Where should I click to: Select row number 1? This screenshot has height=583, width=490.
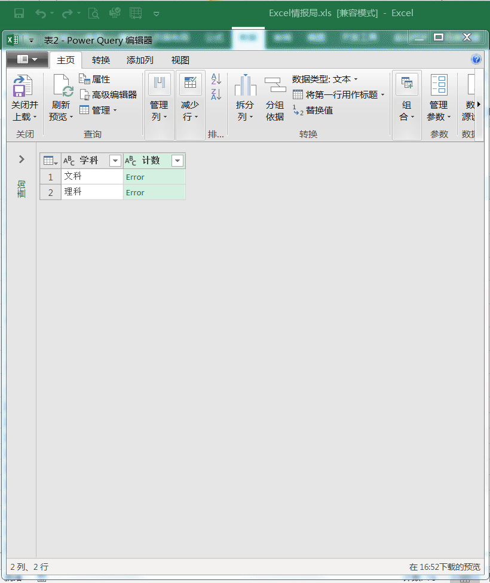point(51,177)
